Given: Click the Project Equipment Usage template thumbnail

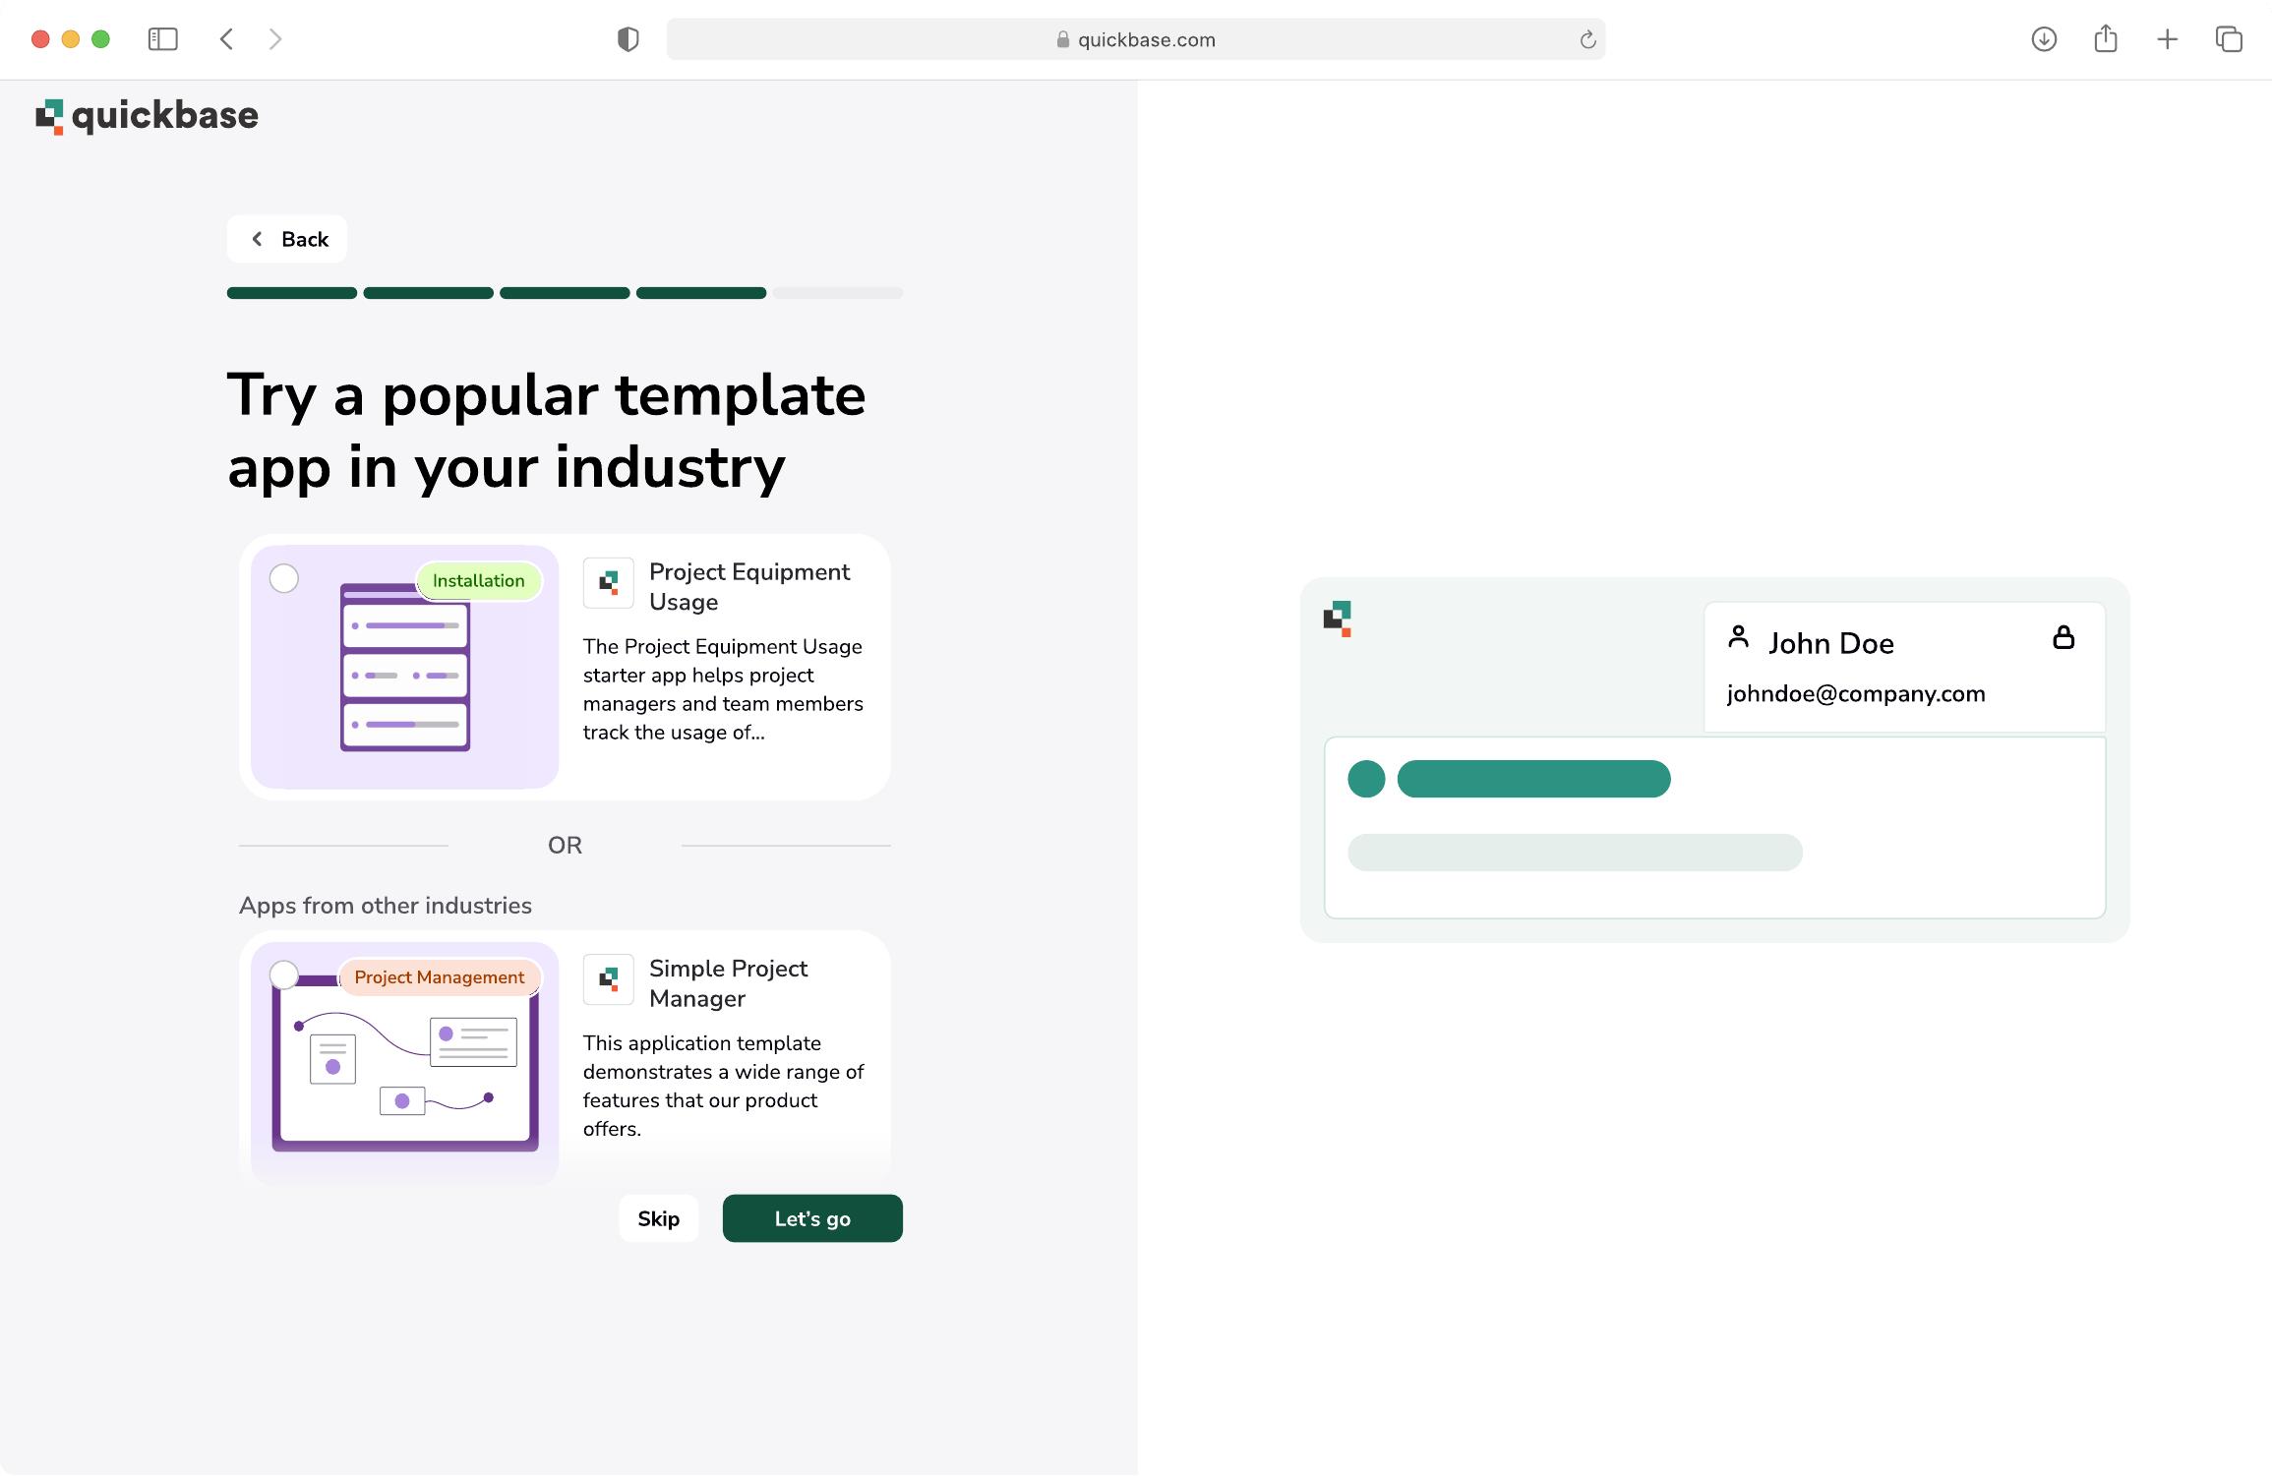Looking at the screenshot, I should click(x=405, y=667).
